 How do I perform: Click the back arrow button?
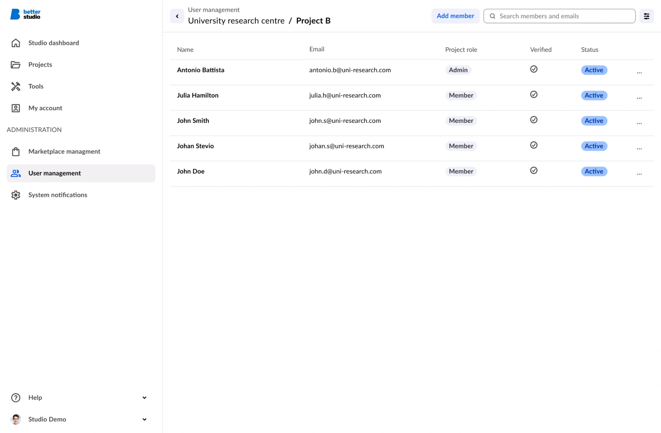pyautogui.click(x=177, y=16)
